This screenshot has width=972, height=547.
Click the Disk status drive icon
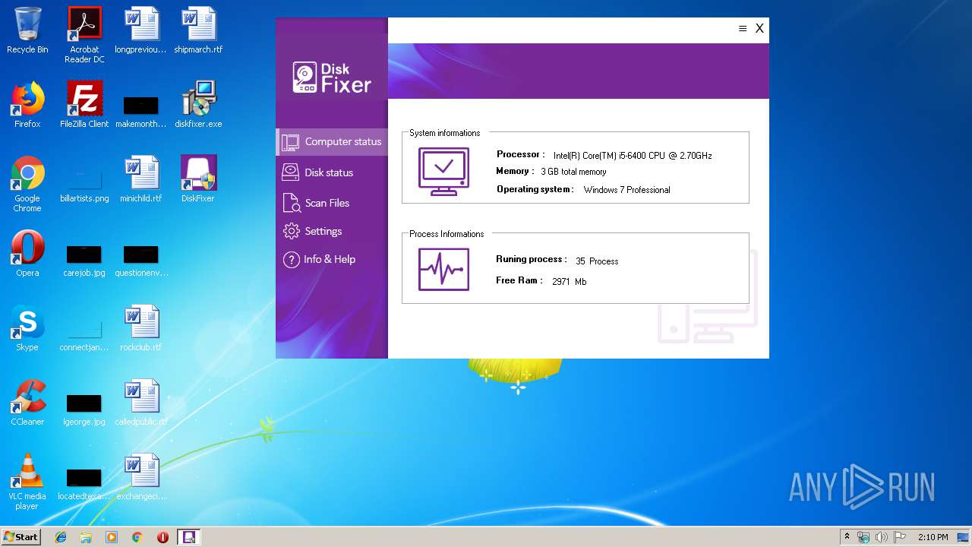pyautogui.click(x=290, y=172)
